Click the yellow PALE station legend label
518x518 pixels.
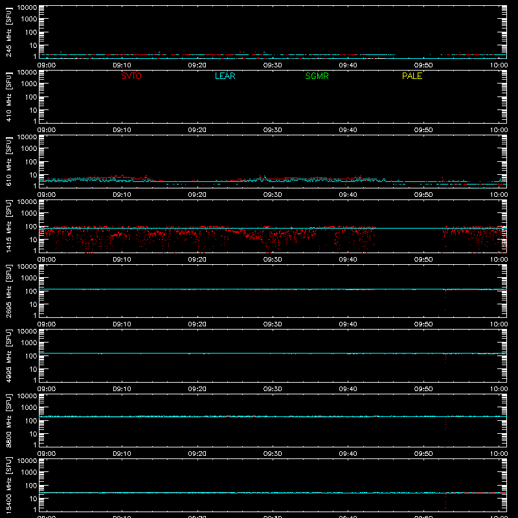(x=412, y=76)
